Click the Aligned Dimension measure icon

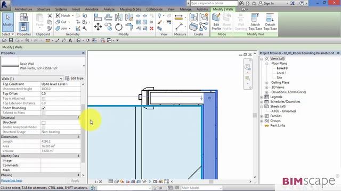(x=178, y=18)
